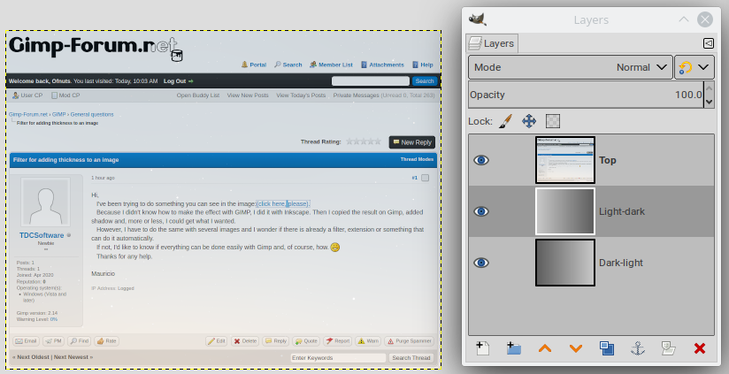This screenshot has width=729, height=374.
Task: Click the Quote button
Action: 306,341
